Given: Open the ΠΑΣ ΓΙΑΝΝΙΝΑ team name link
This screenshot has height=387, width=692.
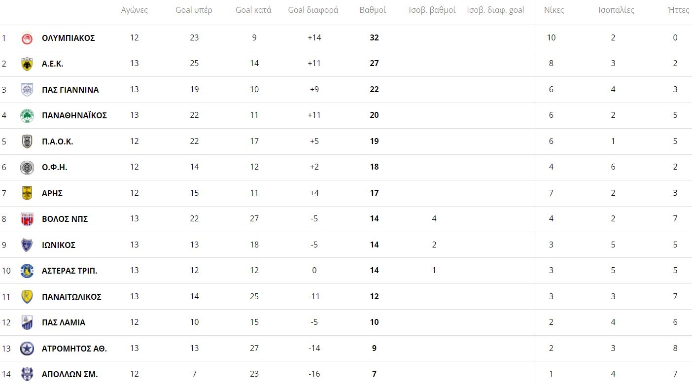Looking at the screenshot, I should (x=70, y=90).
